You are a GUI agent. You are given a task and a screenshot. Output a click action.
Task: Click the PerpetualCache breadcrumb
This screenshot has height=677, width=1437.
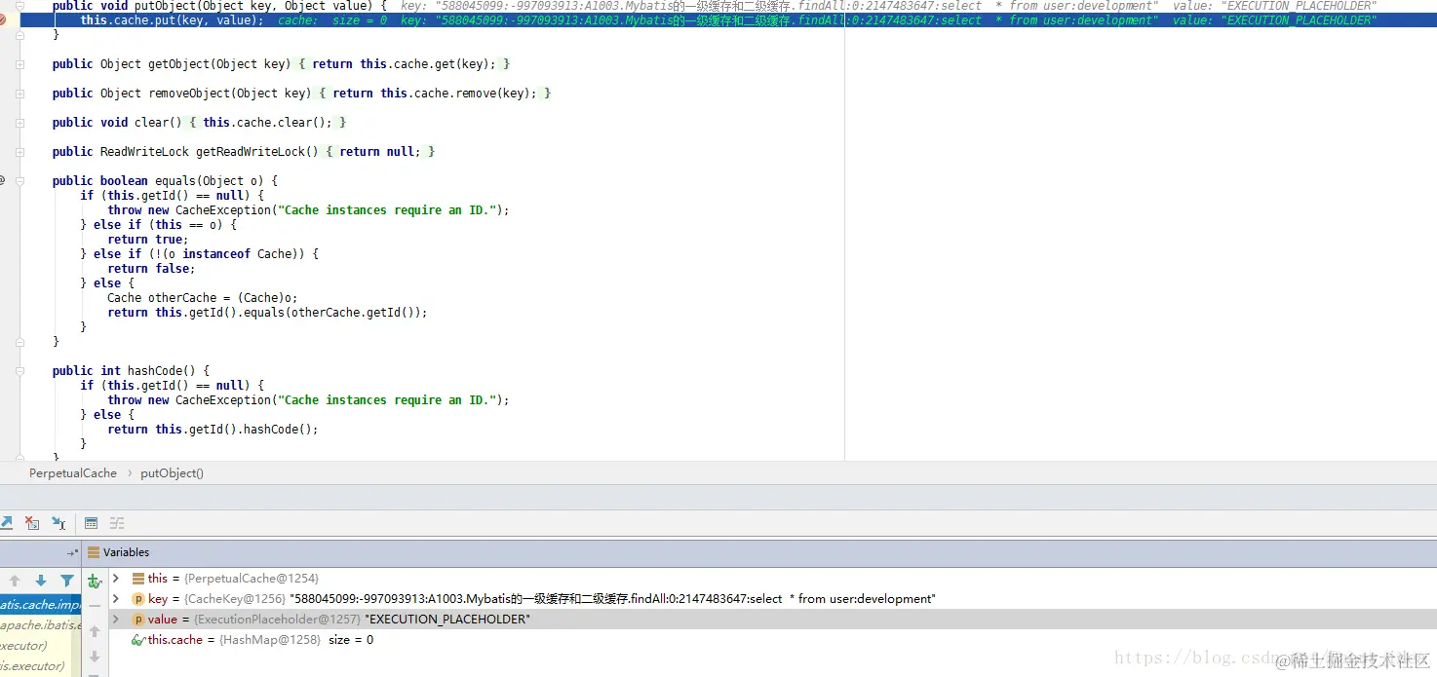click(x=73, y=473)
